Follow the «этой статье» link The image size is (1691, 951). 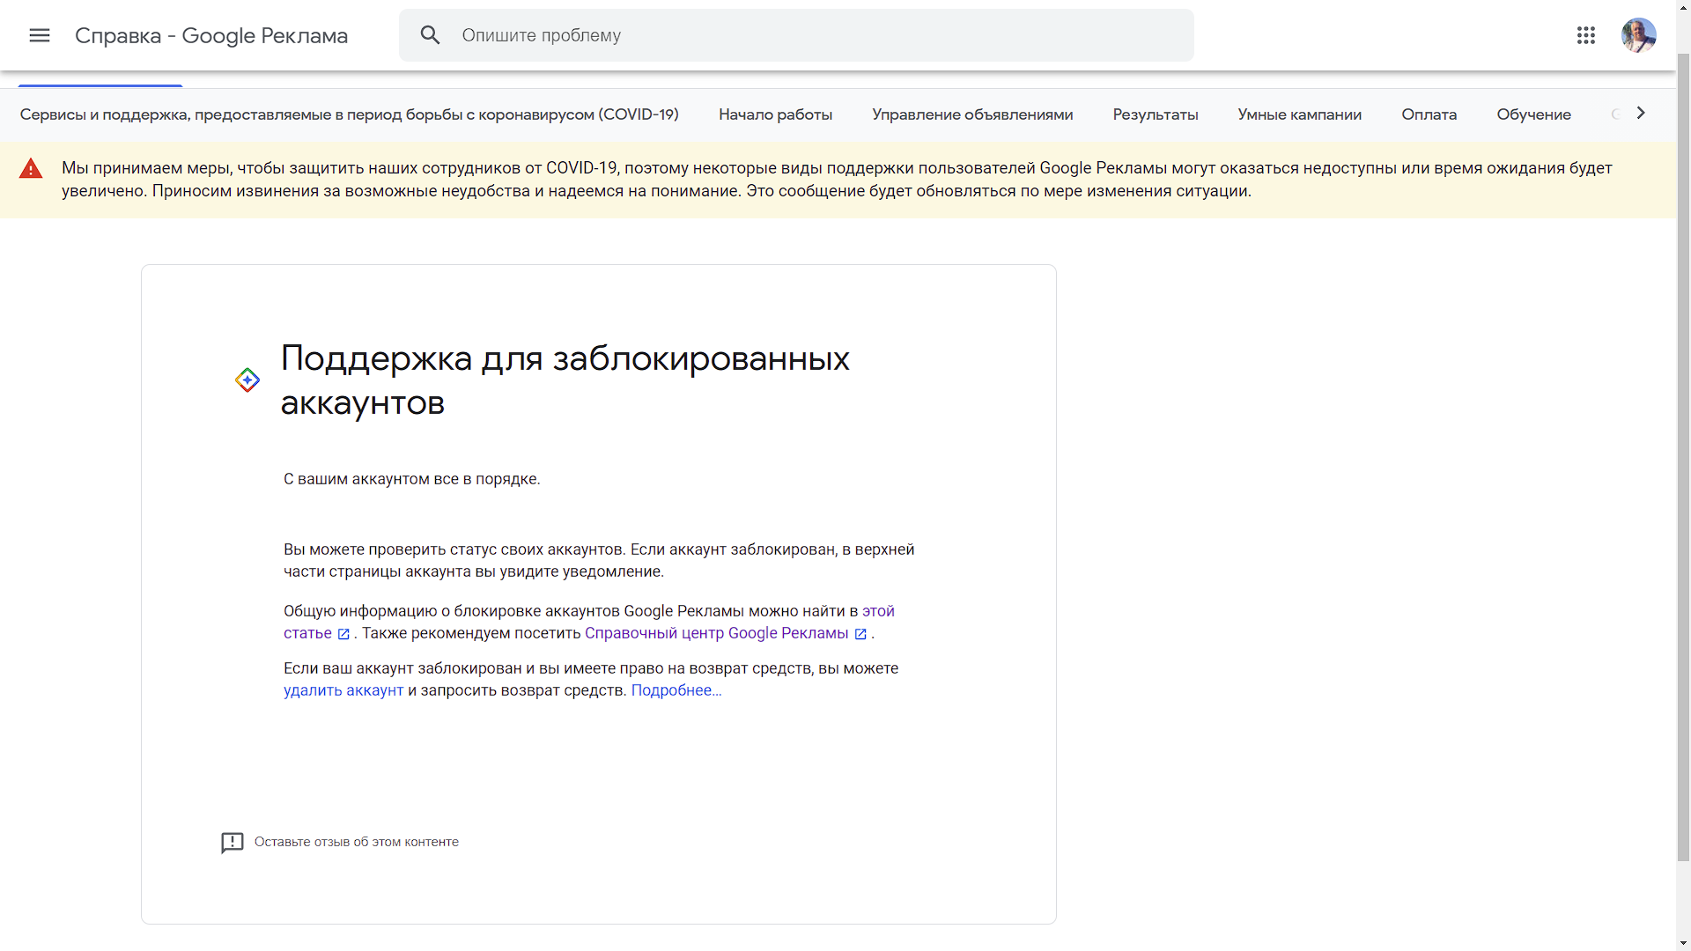[877, 611]
